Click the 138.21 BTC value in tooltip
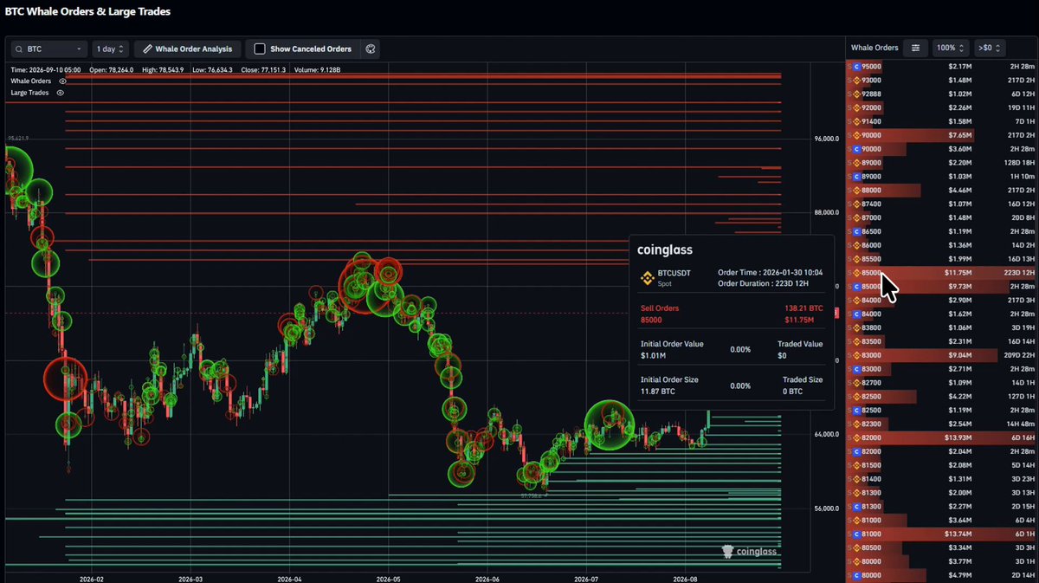This screenshot has height=583, width=1039. (803, 308)
